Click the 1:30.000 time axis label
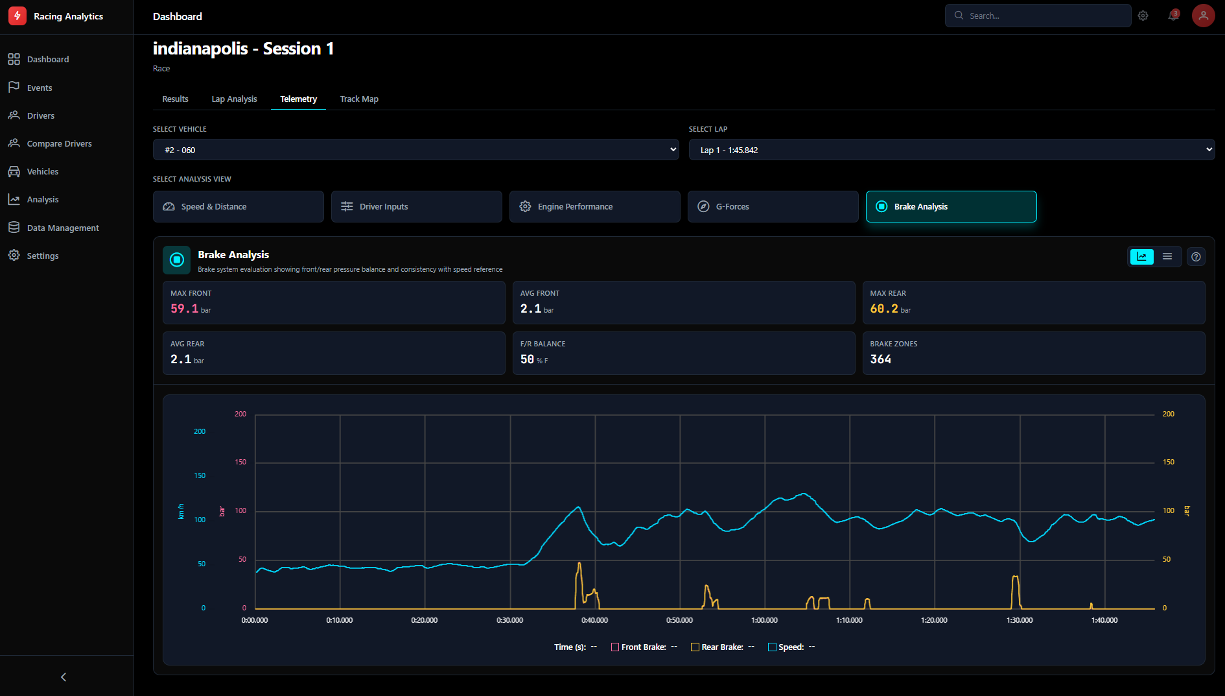1225x696 pixels. tap(1020, 620)
